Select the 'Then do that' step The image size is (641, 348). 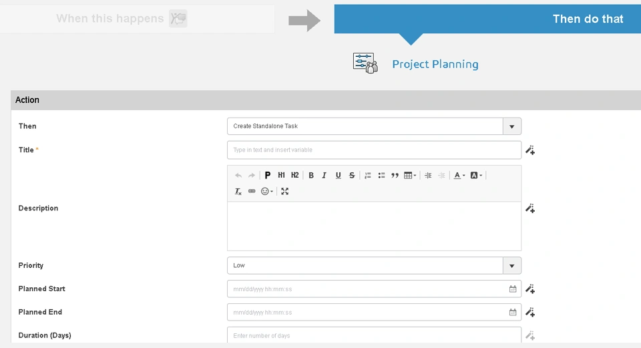pyautogui.click(x=487, y=19)
